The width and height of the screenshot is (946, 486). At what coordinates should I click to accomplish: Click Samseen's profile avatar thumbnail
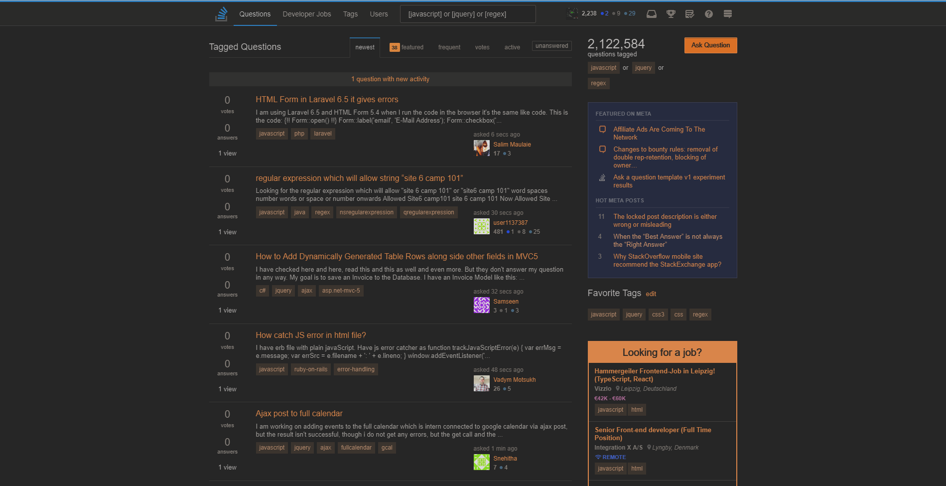click(481, 305)
